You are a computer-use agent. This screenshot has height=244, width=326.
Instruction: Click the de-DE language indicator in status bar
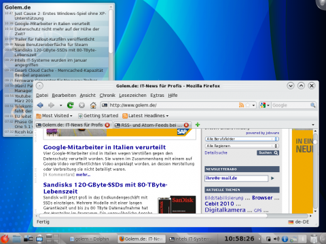(299, 222)
